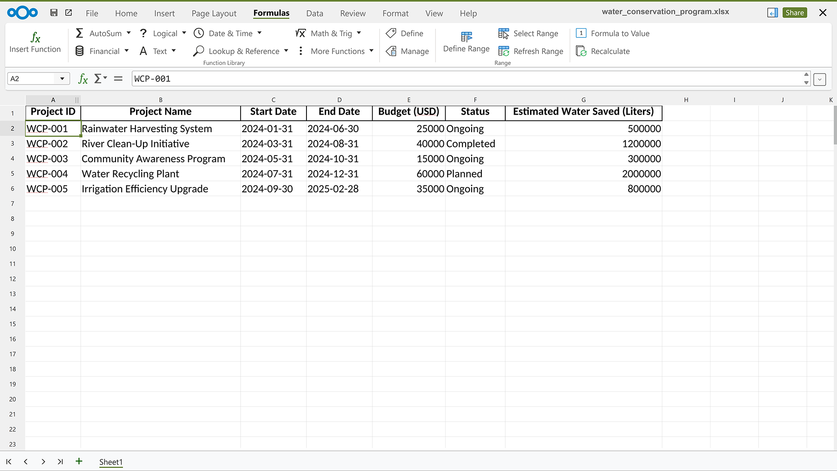Screen dimensions: 837x471
Task: Click the formula bar input field
Action: [466, 79]
